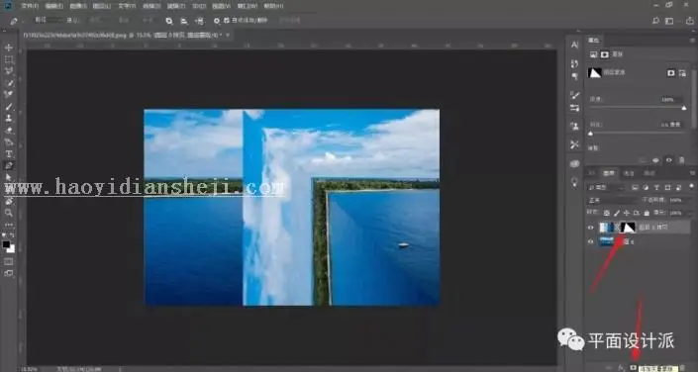
Task: Open the blend mode dropdown
Action: (x=613, y=200)
